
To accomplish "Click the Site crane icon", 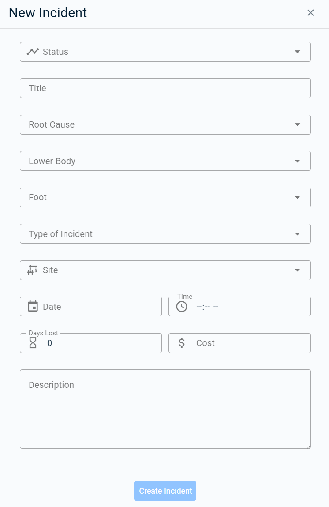I will pyautogui.click(x=32, y=270).
